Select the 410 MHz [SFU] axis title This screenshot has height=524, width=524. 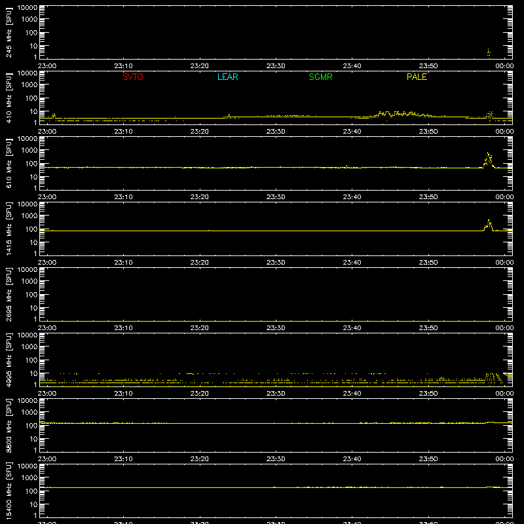9,98
